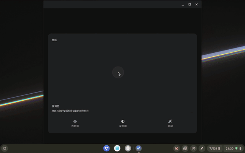Enable the 自动 auto theme mode
245x153 pixels.
170,123
